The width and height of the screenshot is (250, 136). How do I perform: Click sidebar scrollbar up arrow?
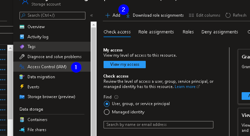[93, 25]
